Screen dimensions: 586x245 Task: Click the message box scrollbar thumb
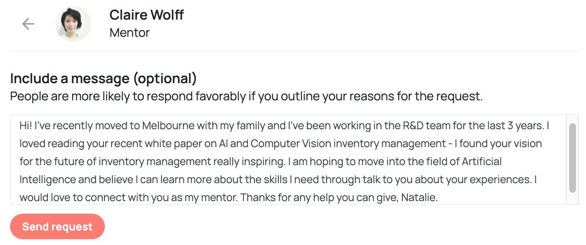(x=573, y=158)
